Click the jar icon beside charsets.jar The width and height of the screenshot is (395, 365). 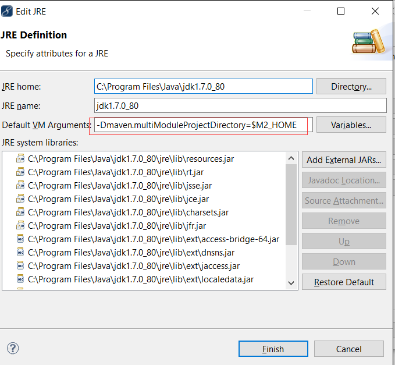point(20,212)
